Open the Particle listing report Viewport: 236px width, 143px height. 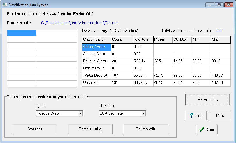90,129
